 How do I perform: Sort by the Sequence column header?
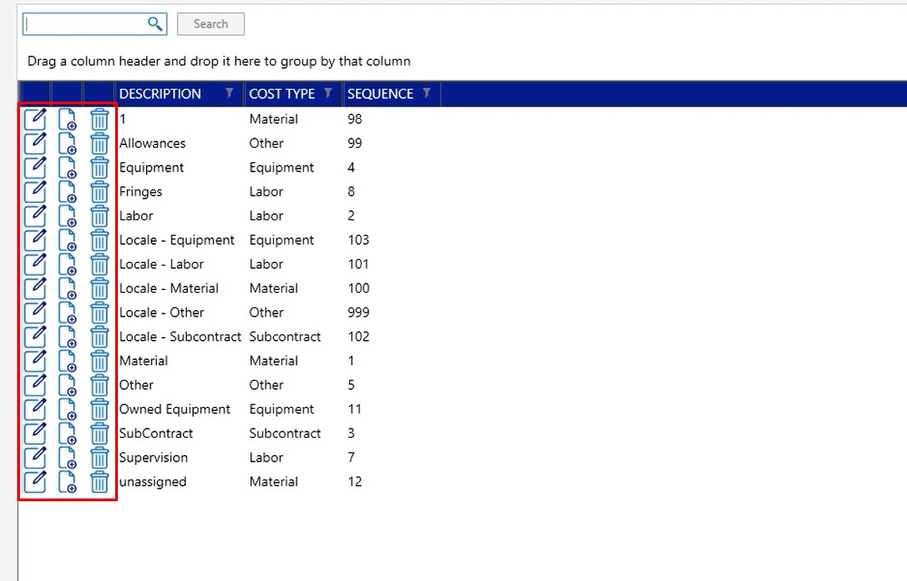(380, 93)
